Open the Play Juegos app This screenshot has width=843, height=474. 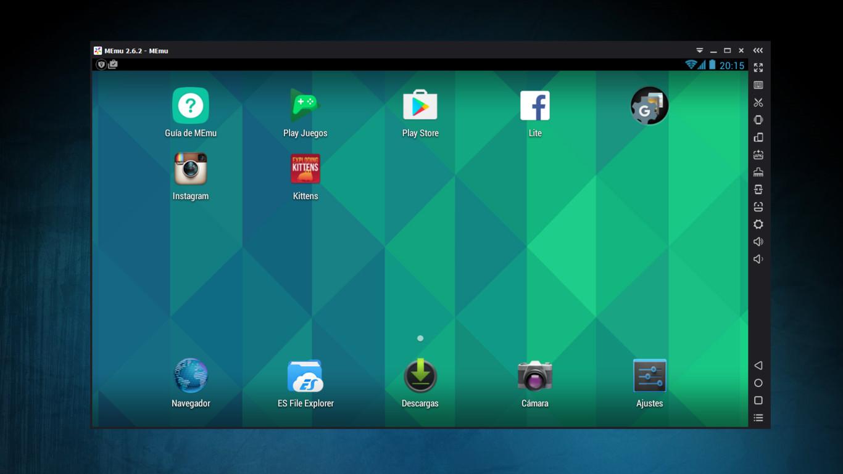point(305,106)
